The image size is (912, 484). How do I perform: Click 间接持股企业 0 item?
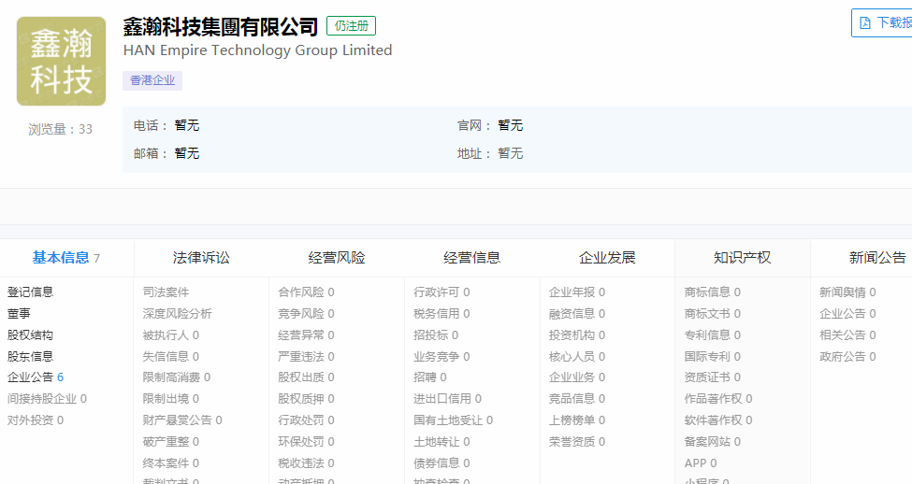coord(47,399)
